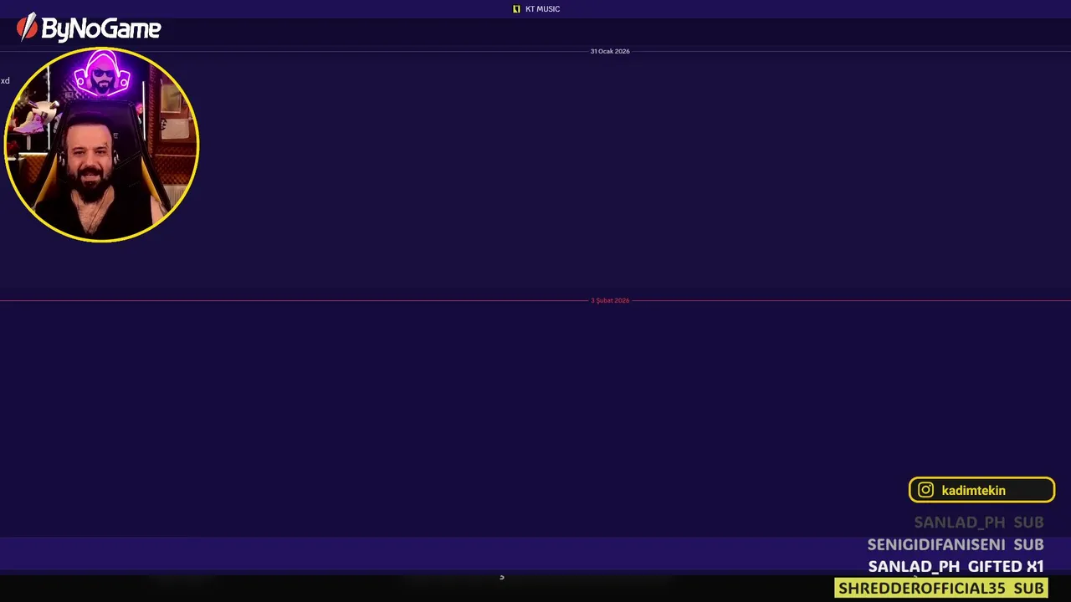Select the '3 Şubat 2026' date marker
The width and height of the screenshot is (1071, 602).
coord(610,300)
